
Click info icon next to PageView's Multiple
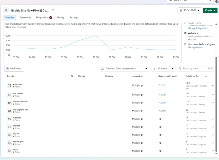(142, 86)
